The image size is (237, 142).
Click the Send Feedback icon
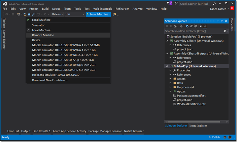[176, 3]
